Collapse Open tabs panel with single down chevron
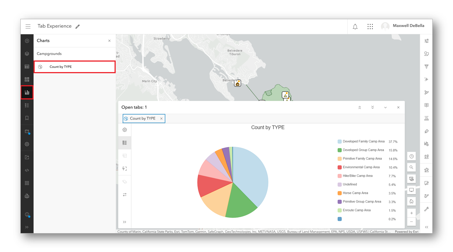The image size is (453, 252). (385, 108)
